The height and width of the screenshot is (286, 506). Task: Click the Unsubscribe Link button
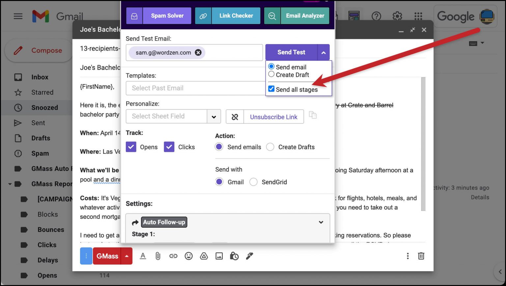(x=273, y=117)
